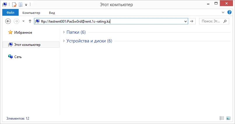The image size is (235, 124).
Task: Click the Properties icon in quick access toolbar
Action: tap(14, 5)
